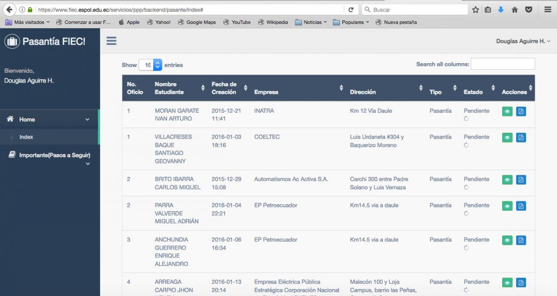The image size is (557, 296).
Task: Click the Tipo column header
Action: 442,88
